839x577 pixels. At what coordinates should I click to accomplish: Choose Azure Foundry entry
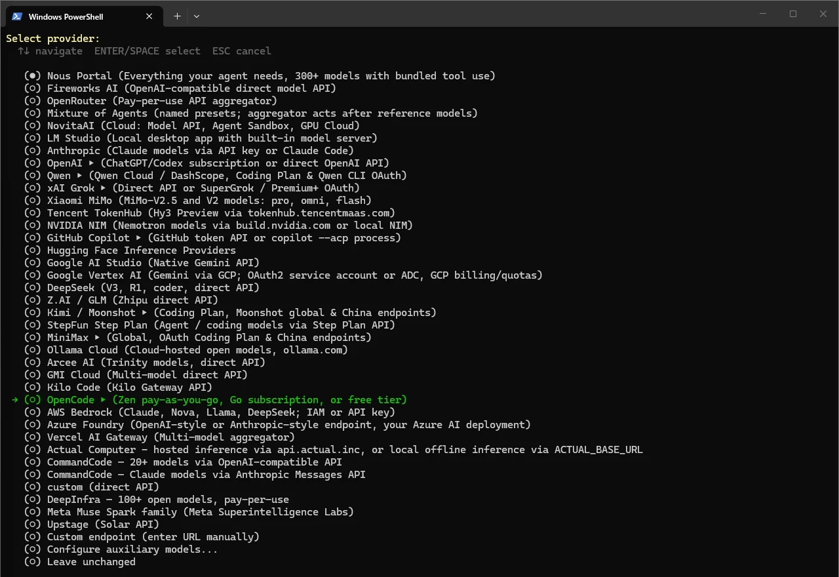[x=277, y=425]
